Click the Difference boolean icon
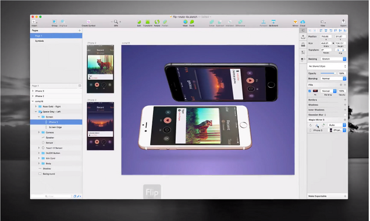Image resolution: width=370 pixels, height=221 pixels. 240,22
